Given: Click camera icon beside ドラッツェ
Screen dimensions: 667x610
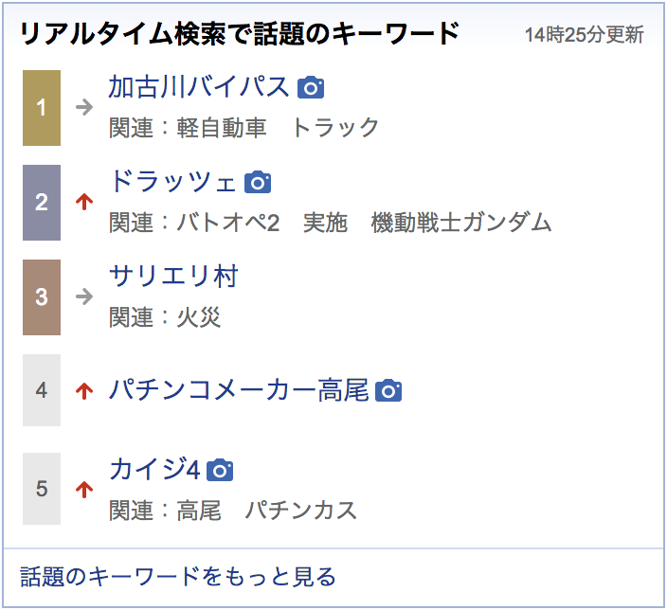Looking at the screenshot, I should (x=258, y=182).
